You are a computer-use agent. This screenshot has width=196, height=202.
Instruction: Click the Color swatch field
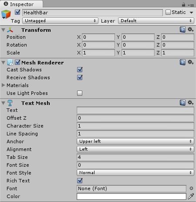132,196
